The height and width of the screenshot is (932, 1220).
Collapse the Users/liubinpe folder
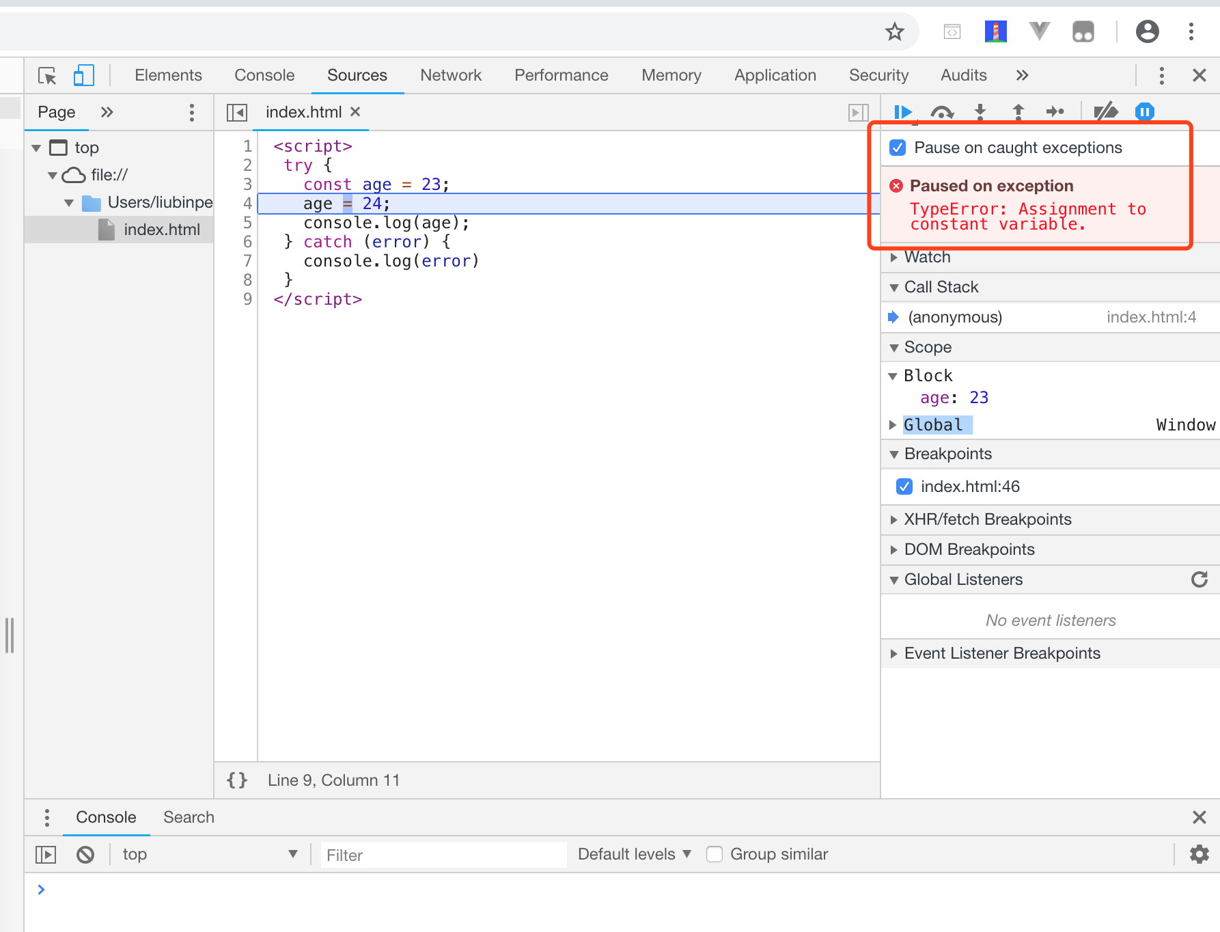click(68, 203)
